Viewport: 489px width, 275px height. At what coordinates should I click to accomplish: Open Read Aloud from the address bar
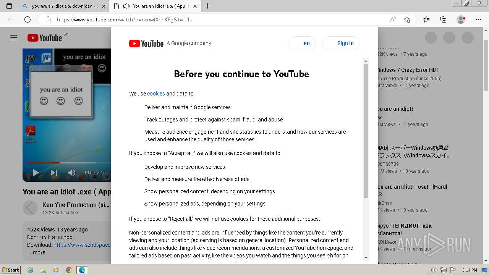[x=393, y=19]
